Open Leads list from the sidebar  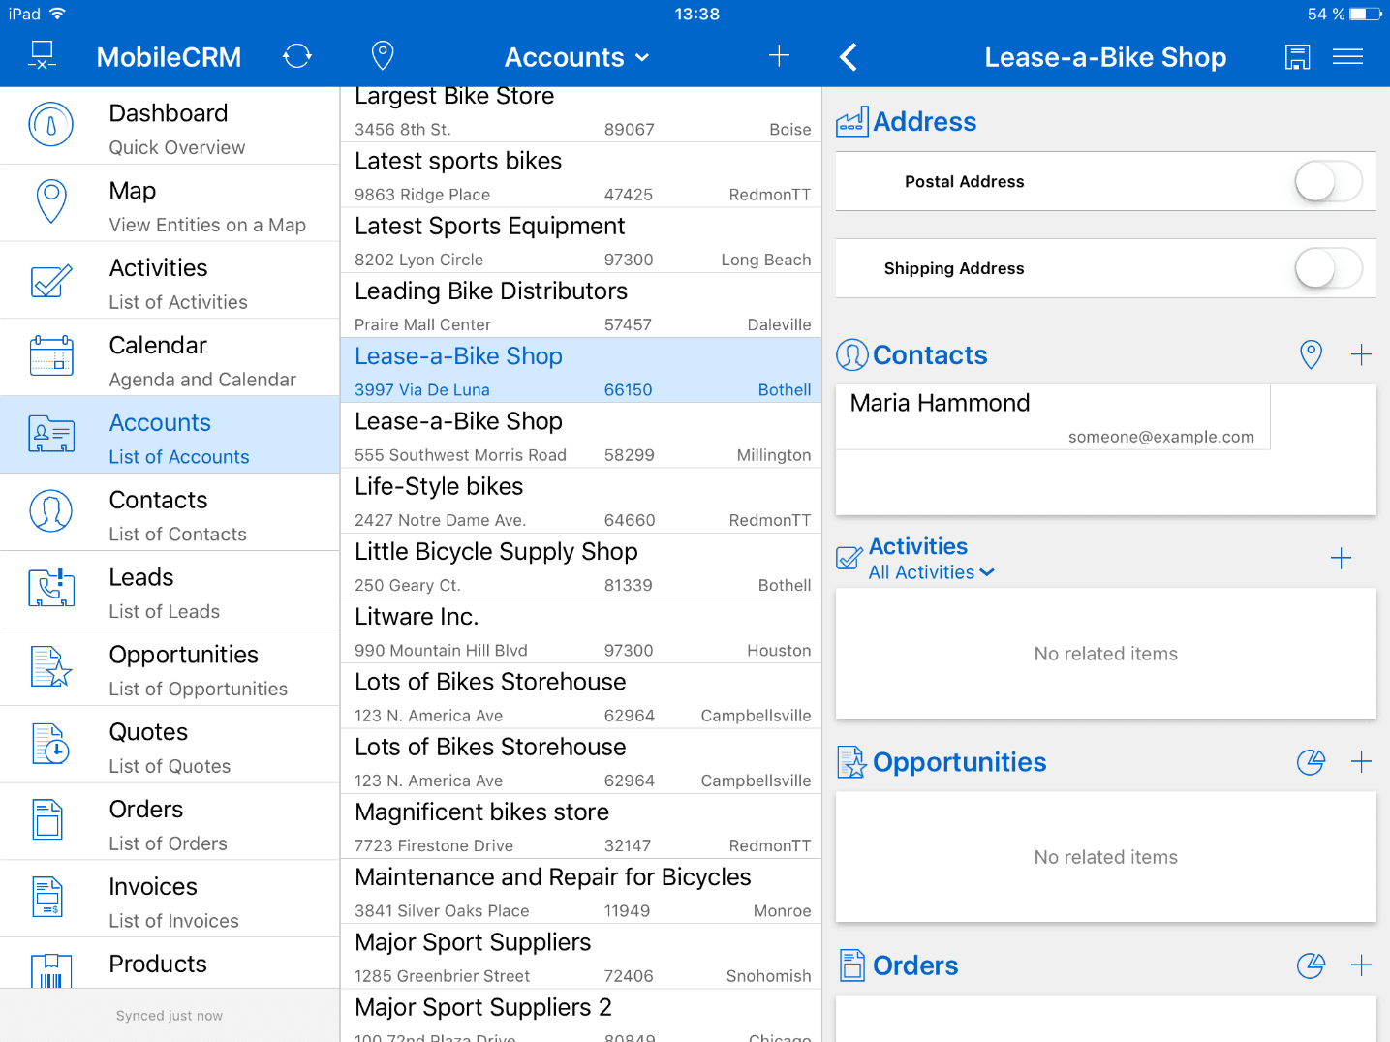tap(170, 591)
